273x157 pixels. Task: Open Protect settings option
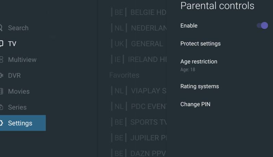point(200,44)
